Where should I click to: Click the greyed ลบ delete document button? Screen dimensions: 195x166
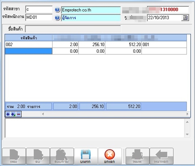point(38,156)
